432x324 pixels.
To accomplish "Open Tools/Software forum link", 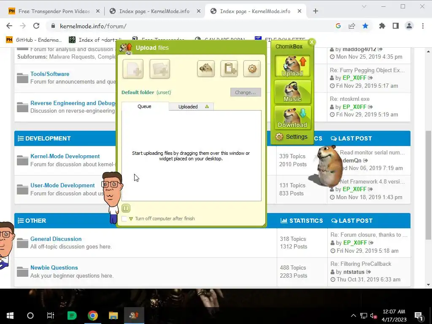I will (x=50, y=74).
